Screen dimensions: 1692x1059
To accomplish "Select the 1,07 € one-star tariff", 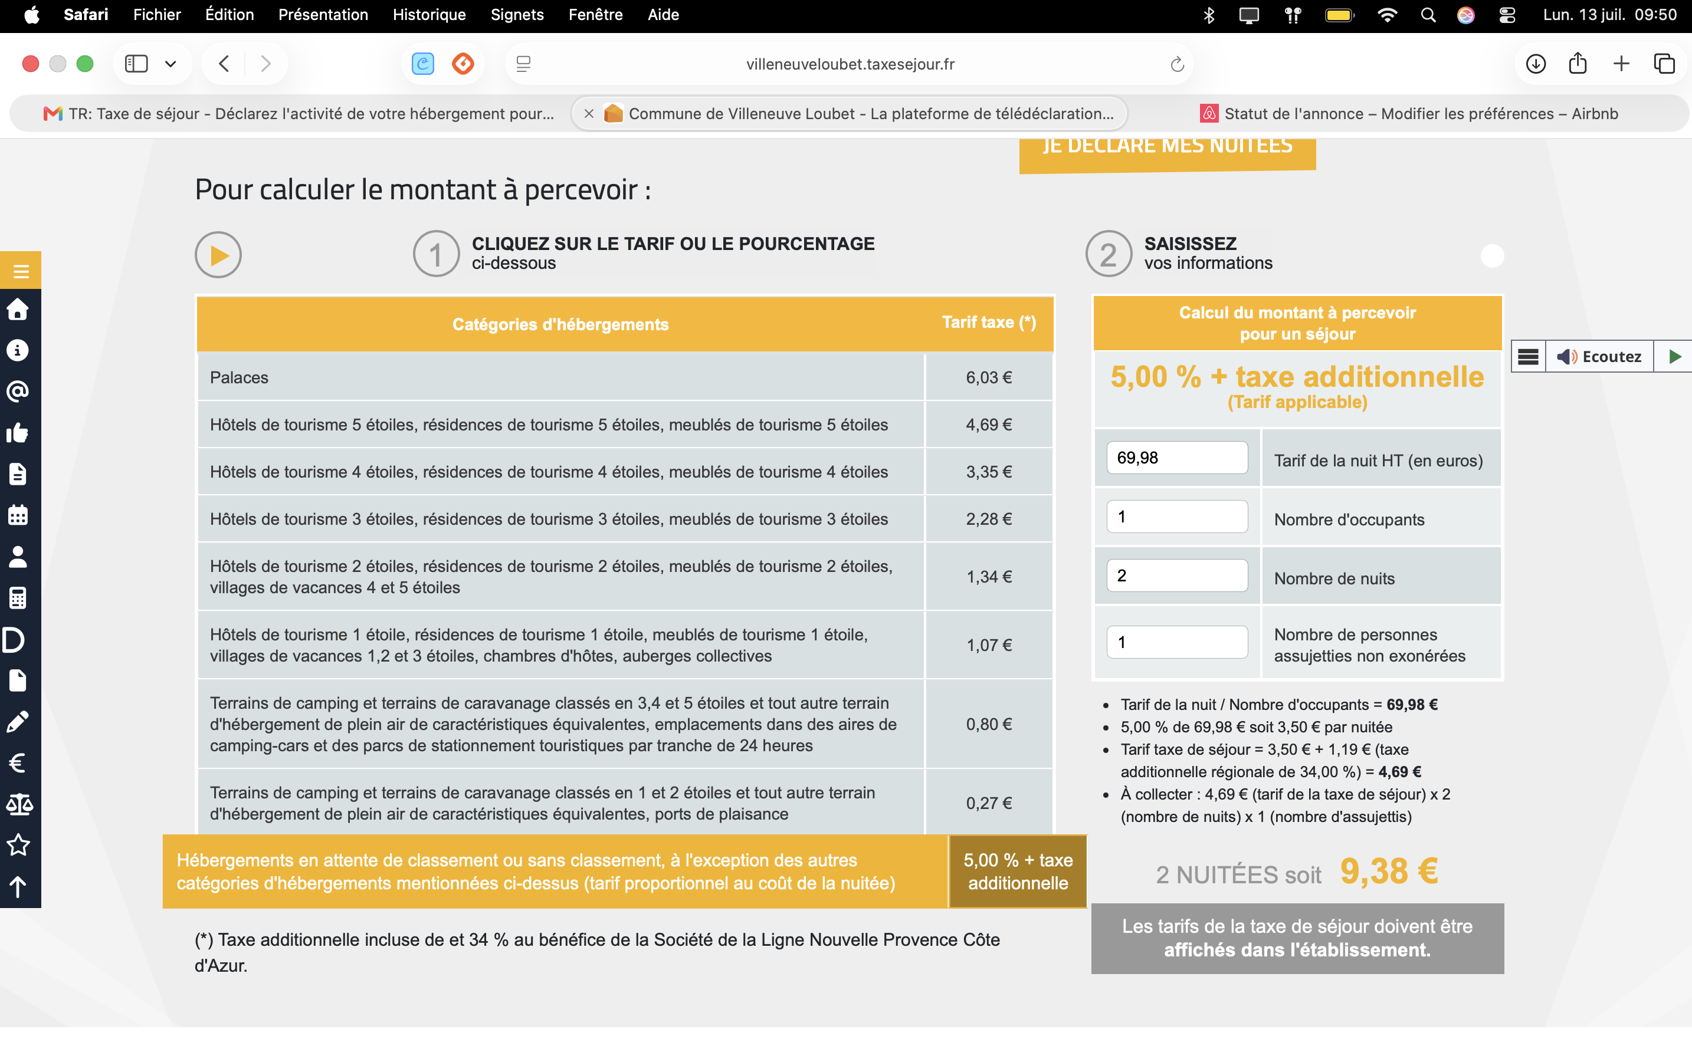I will (989, 645).
